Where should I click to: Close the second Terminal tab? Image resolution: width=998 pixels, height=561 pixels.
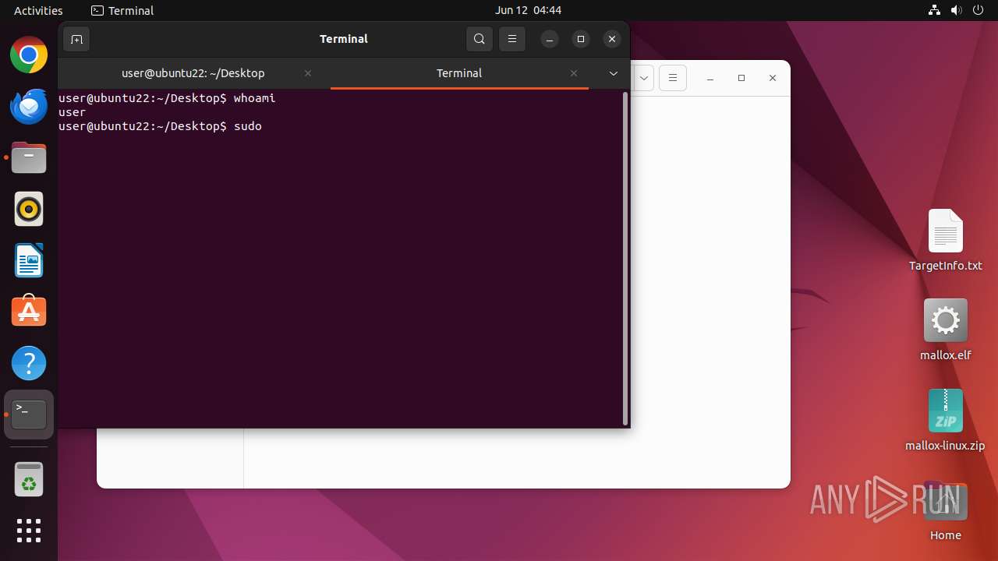[574, 73]
